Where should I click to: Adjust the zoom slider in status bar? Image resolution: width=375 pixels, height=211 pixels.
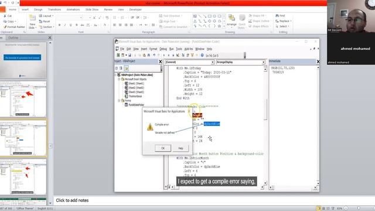click(x=358, y=209)
